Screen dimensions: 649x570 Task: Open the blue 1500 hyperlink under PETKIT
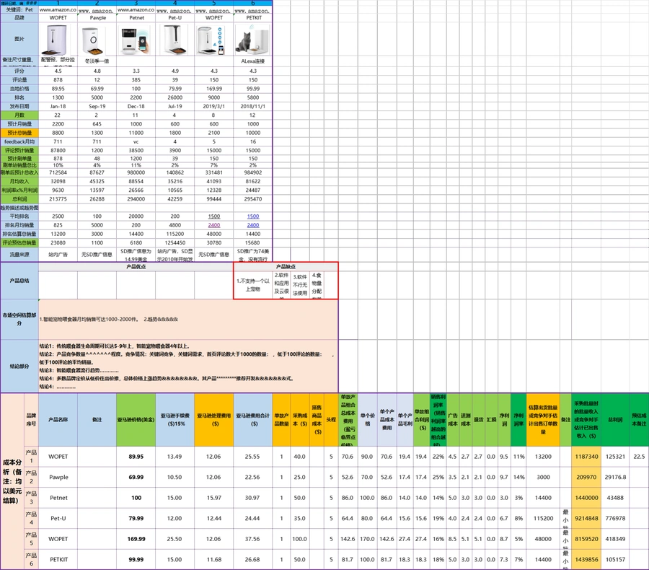click(253, 216)
